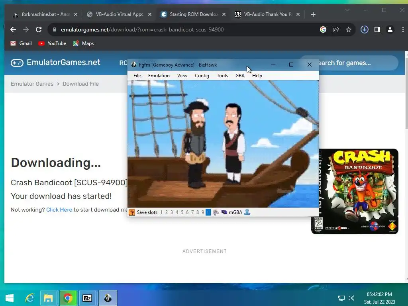408x306 pixels.
Task: Open the Chrome tab search chevron
Action: coord(347,10)
